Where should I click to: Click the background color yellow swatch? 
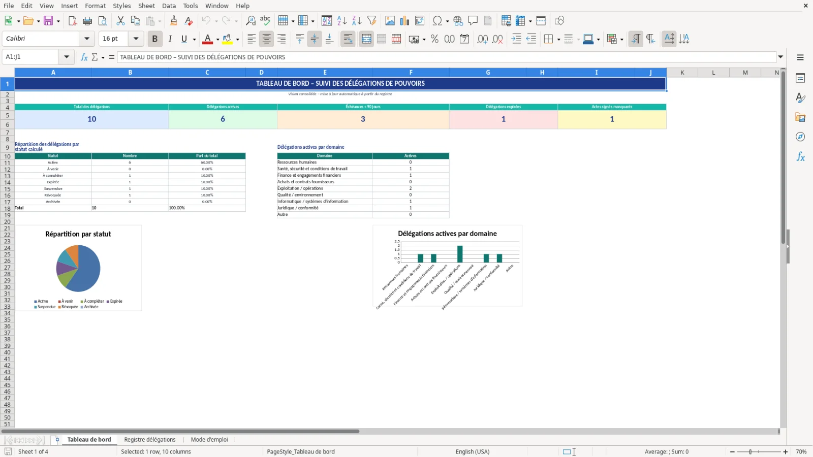pyautogui.click(x=227, y=39)
